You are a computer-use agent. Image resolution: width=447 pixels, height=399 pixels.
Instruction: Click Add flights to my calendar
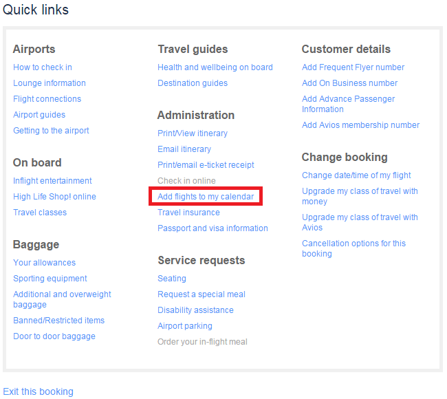206,197
